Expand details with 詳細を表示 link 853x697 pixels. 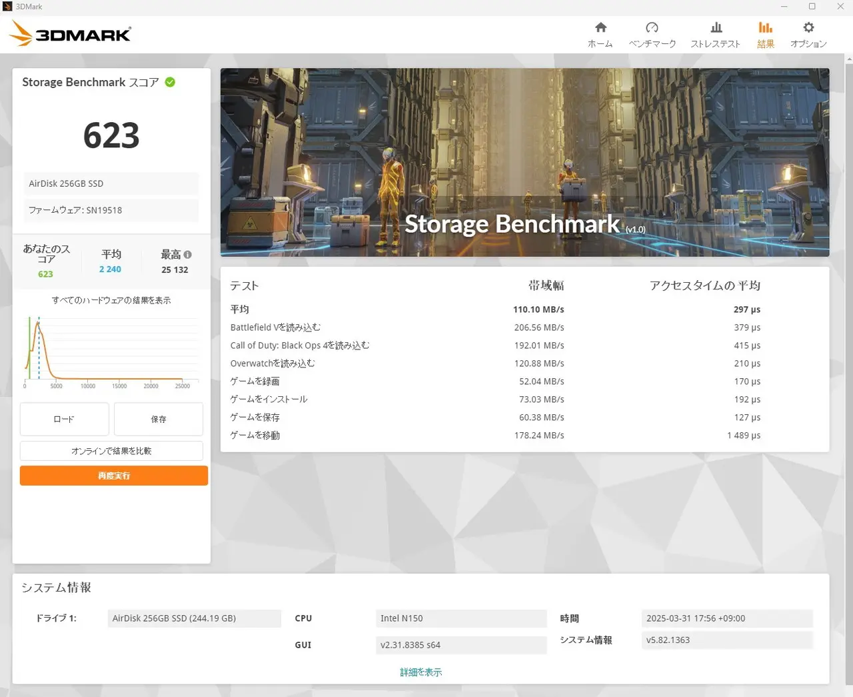pos(421,672)
